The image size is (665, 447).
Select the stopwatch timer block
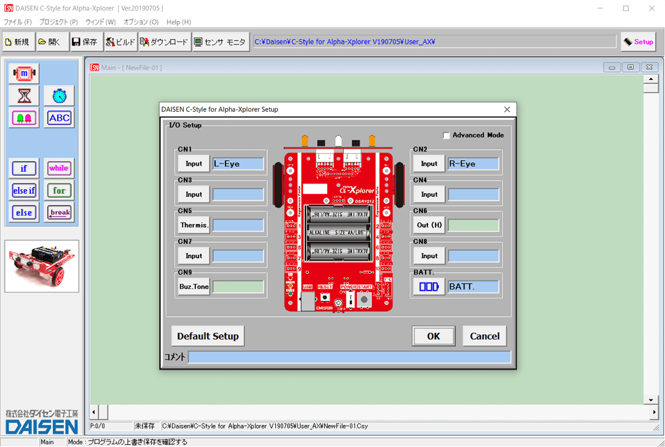click(59, 95)
